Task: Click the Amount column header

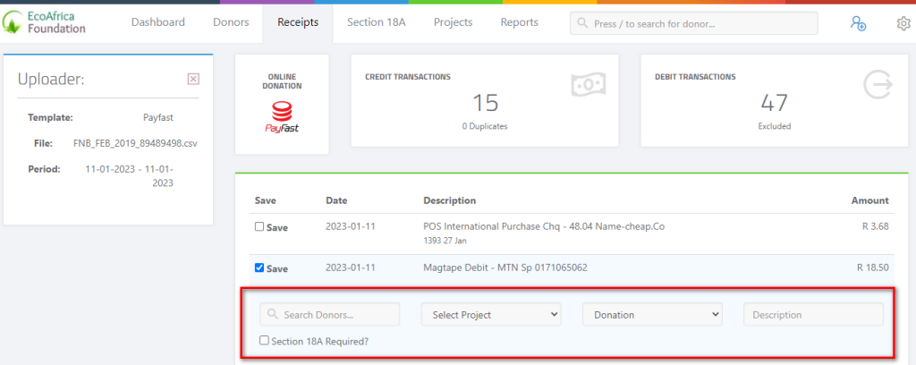Action: pos(869,200)
